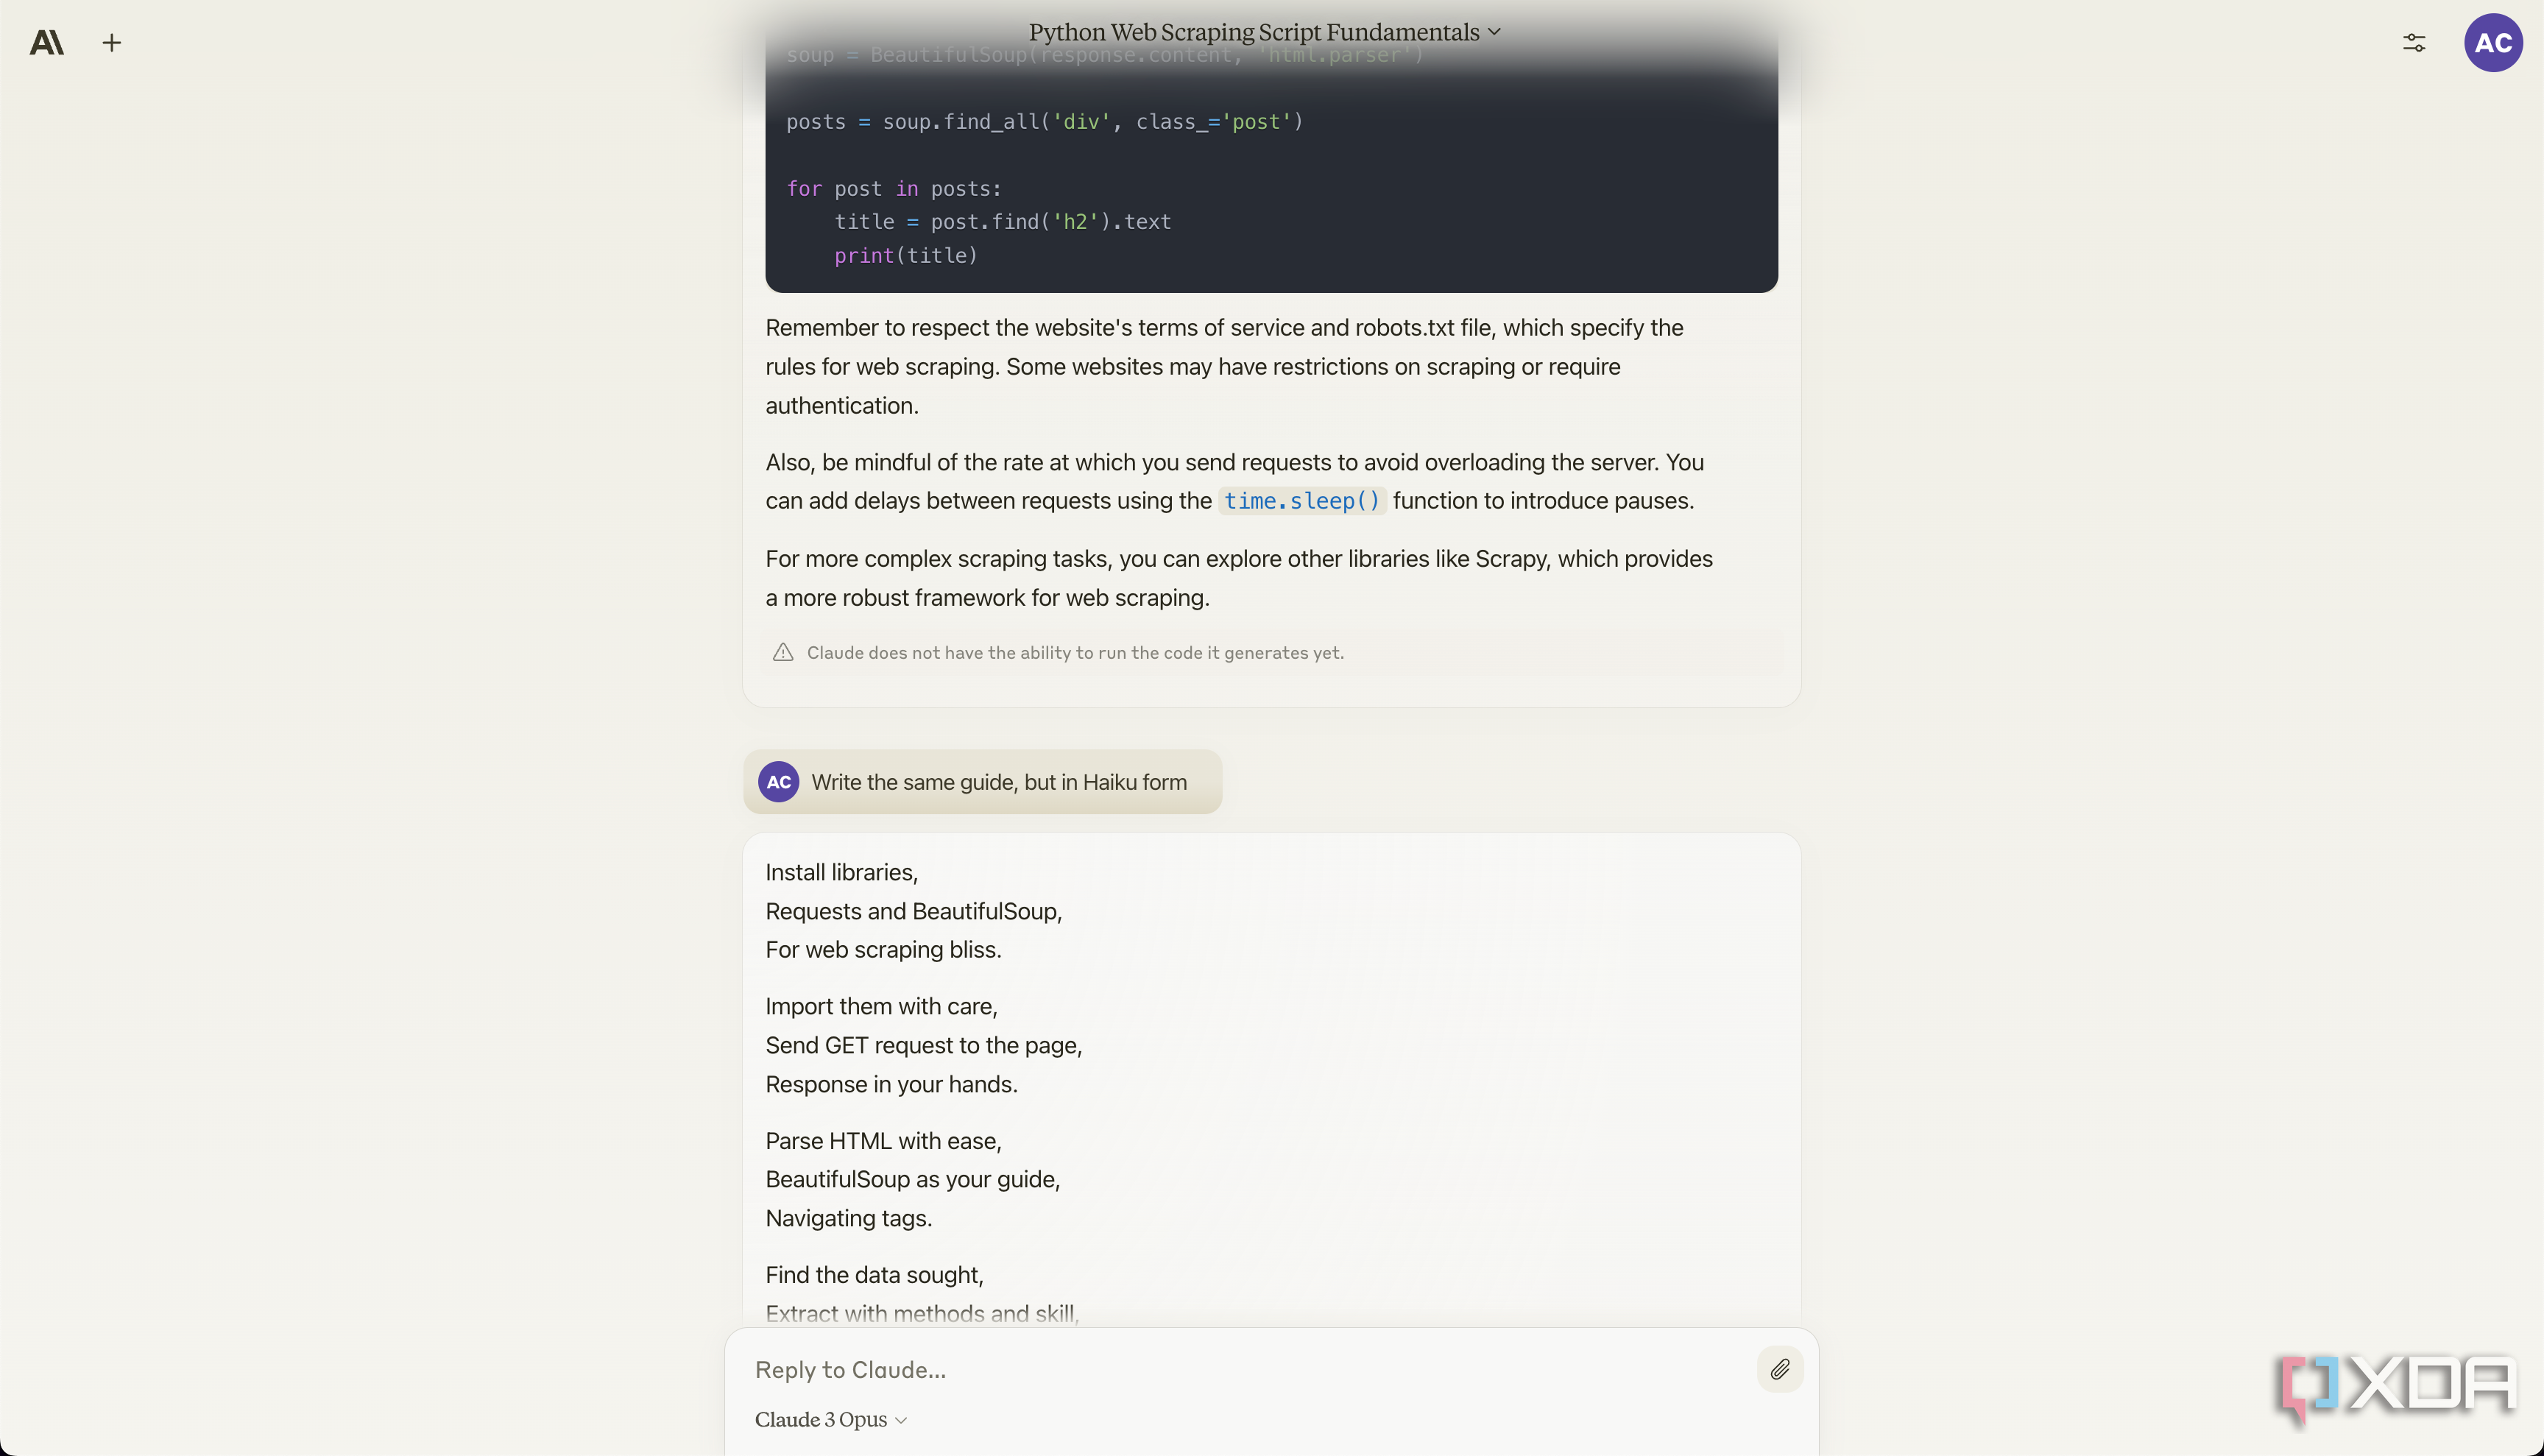Viewport: 2544px width, 1456px height.
Task: Click the Reply to Claude input field
Action: [x=1250, y=1369]
